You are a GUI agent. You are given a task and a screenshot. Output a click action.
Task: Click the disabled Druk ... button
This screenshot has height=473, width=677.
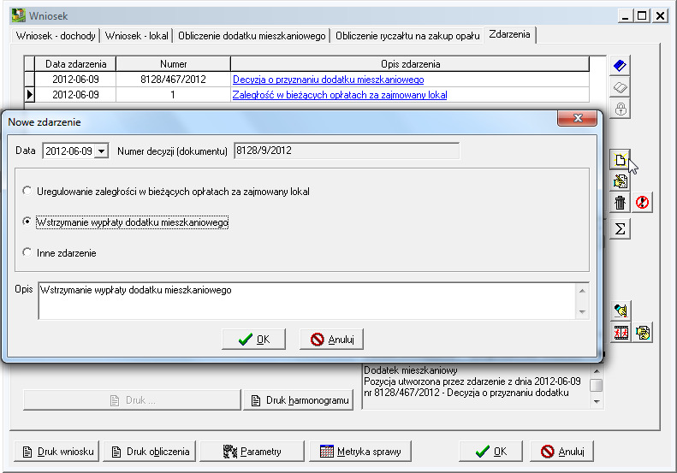pos(132,400)
